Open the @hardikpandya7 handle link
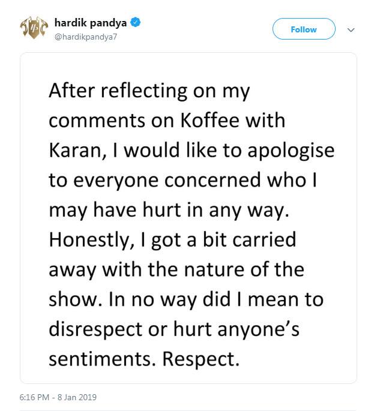Viewport: 374px width, 411px height. tap(86, 37)
